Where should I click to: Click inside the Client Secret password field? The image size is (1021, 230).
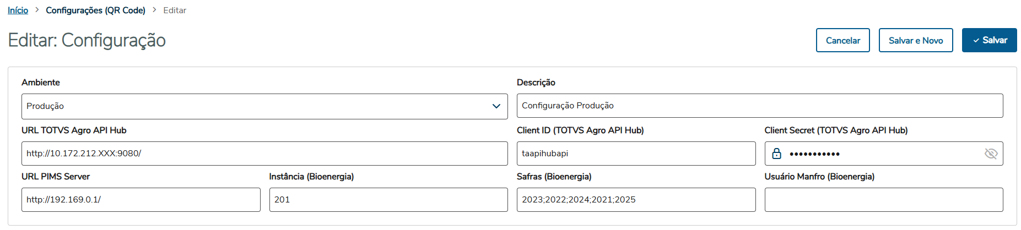coord(882,154)
